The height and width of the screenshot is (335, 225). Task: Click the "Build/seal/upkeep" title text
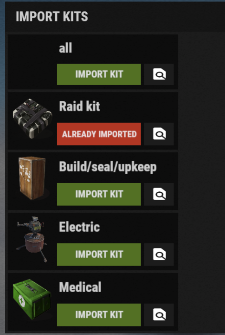(108, 167)
